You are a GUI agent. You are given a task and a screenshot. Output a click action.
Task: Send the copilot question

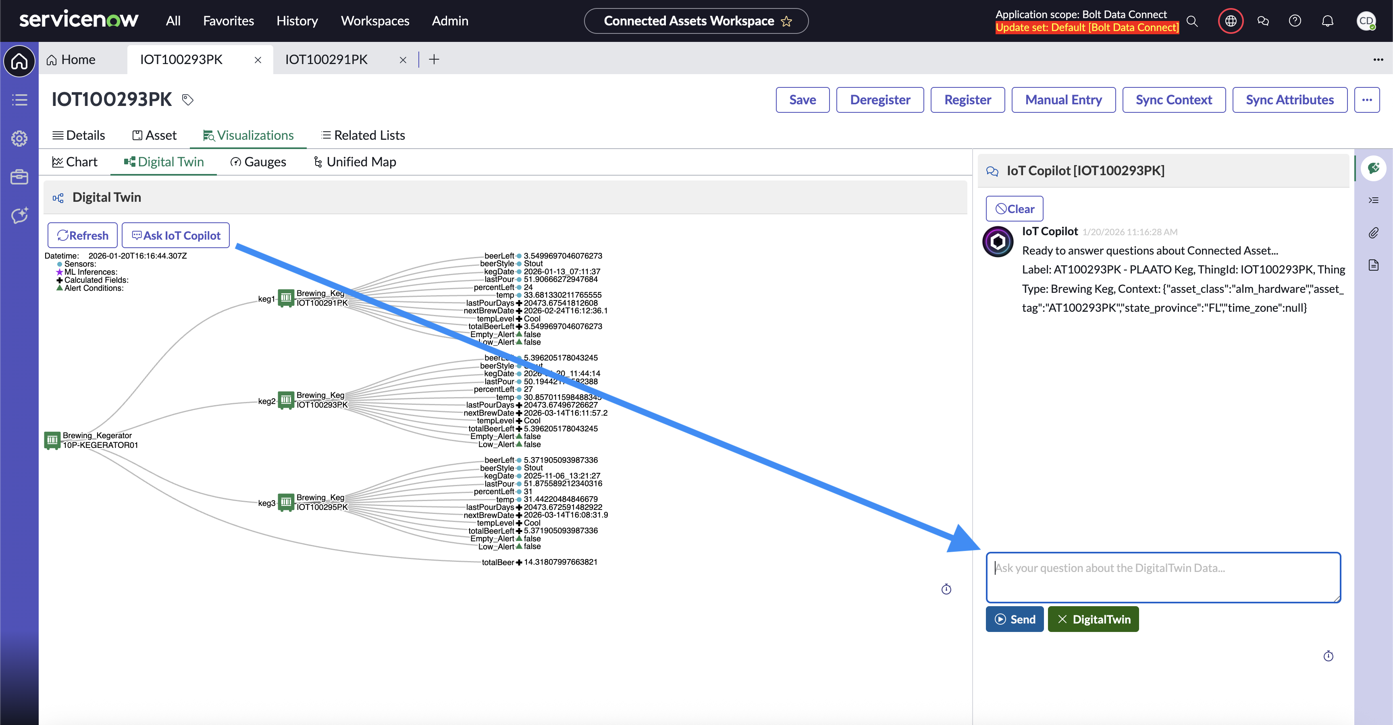[x=1015, y=619]
